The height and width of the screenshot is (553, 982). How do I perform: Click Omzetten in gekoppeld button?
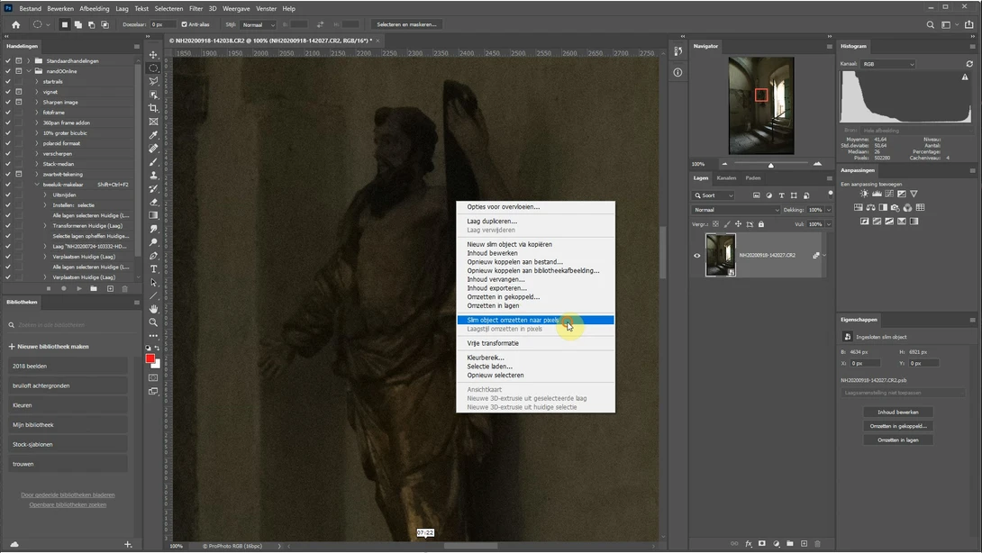tap(898, 426)
